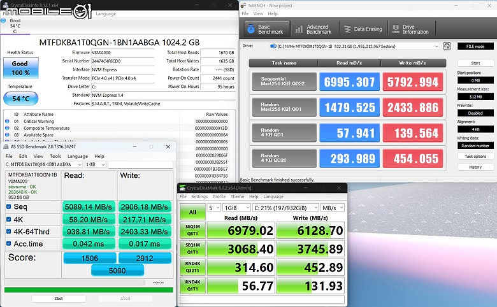
Task: Click the All button in CrystalDiskMark
Action: pos(192,212)
